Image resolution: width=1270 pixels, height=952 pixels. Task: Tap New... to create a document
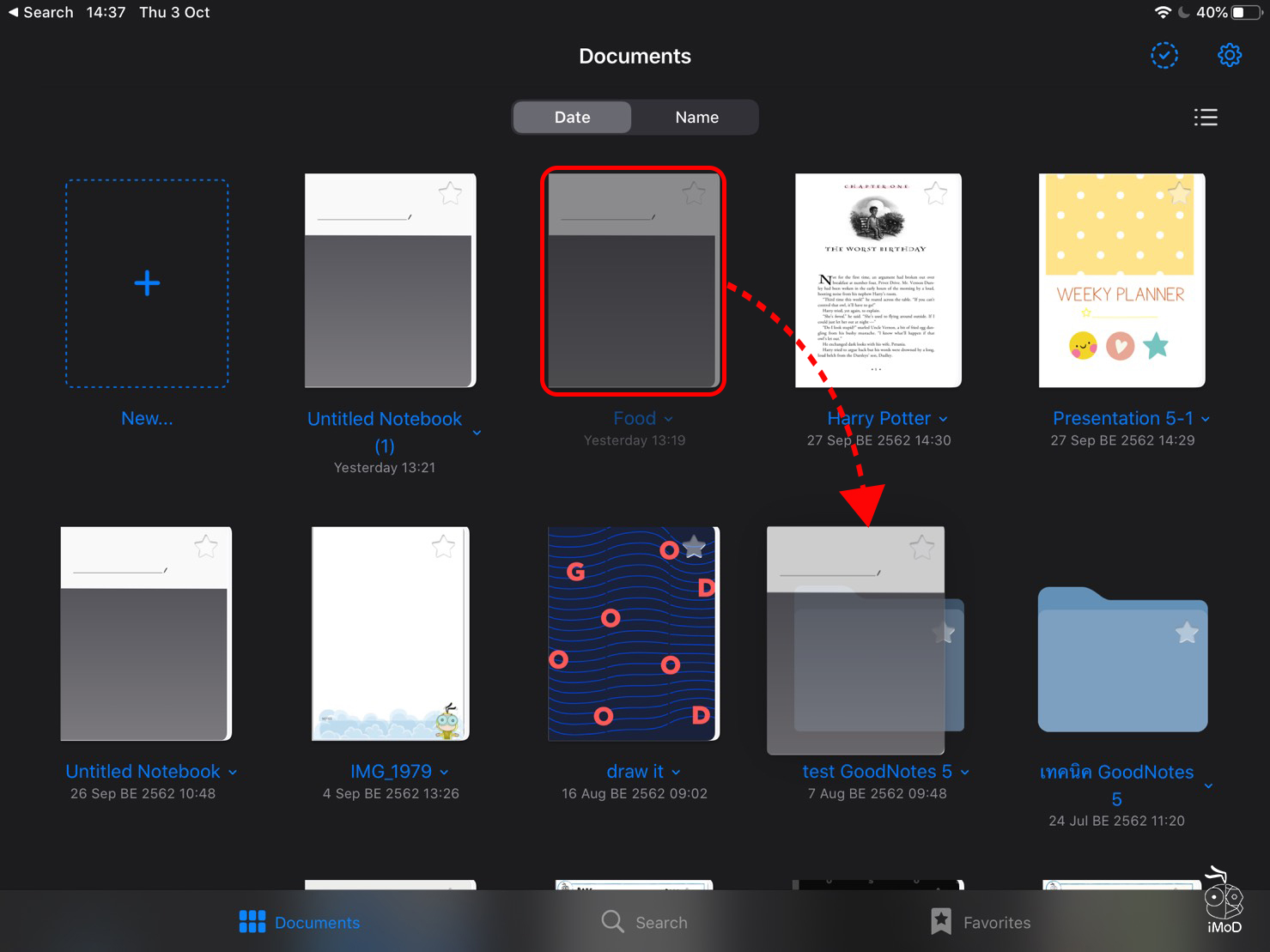click(146, 418)
